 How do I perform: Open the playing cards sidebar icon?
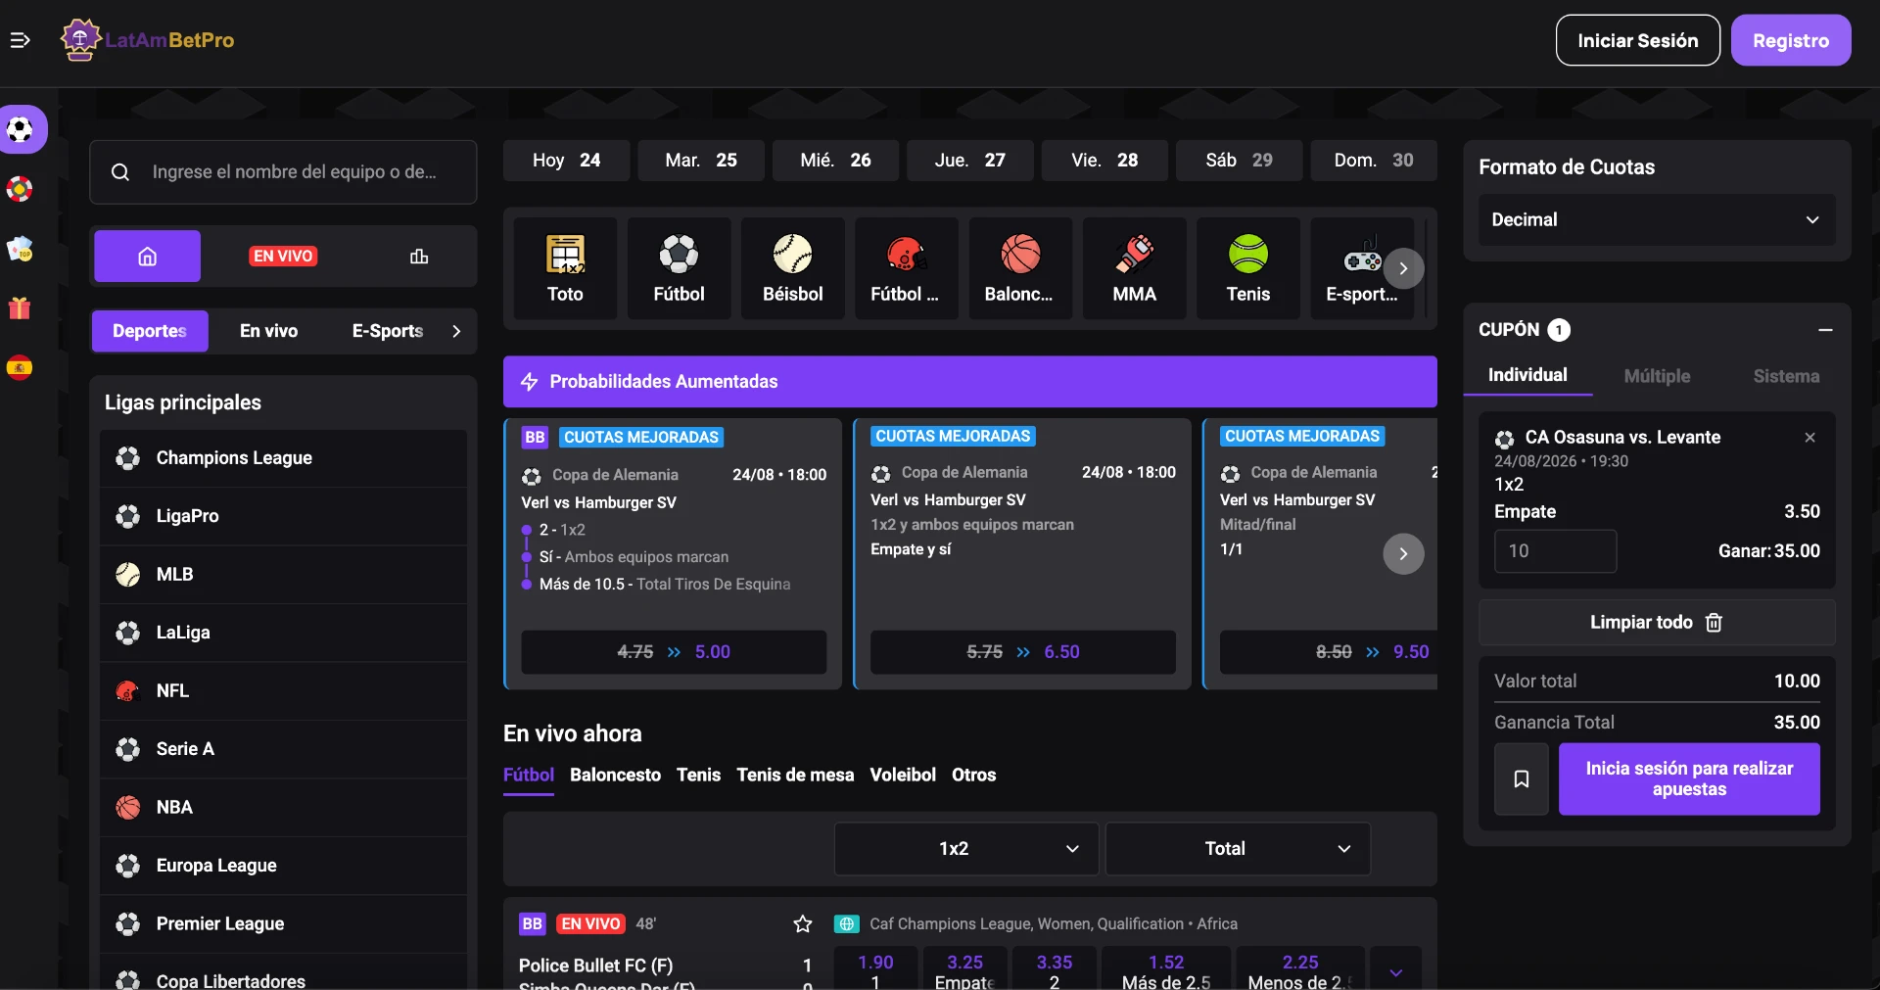pos(20,250)
